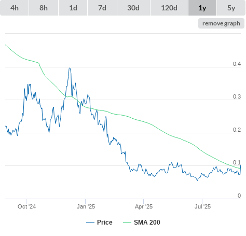Click the 0.1 y-axis value label
Viewport: 246px width, 236px height.
237,162
